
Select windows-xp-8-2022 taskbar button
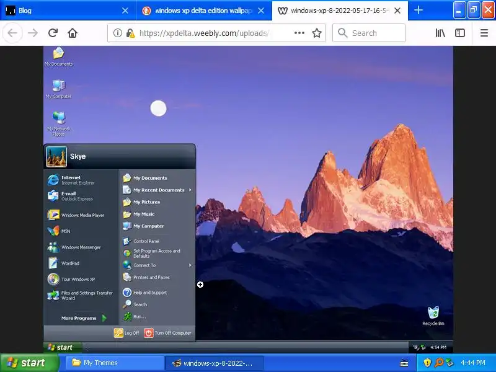point(214,363)
